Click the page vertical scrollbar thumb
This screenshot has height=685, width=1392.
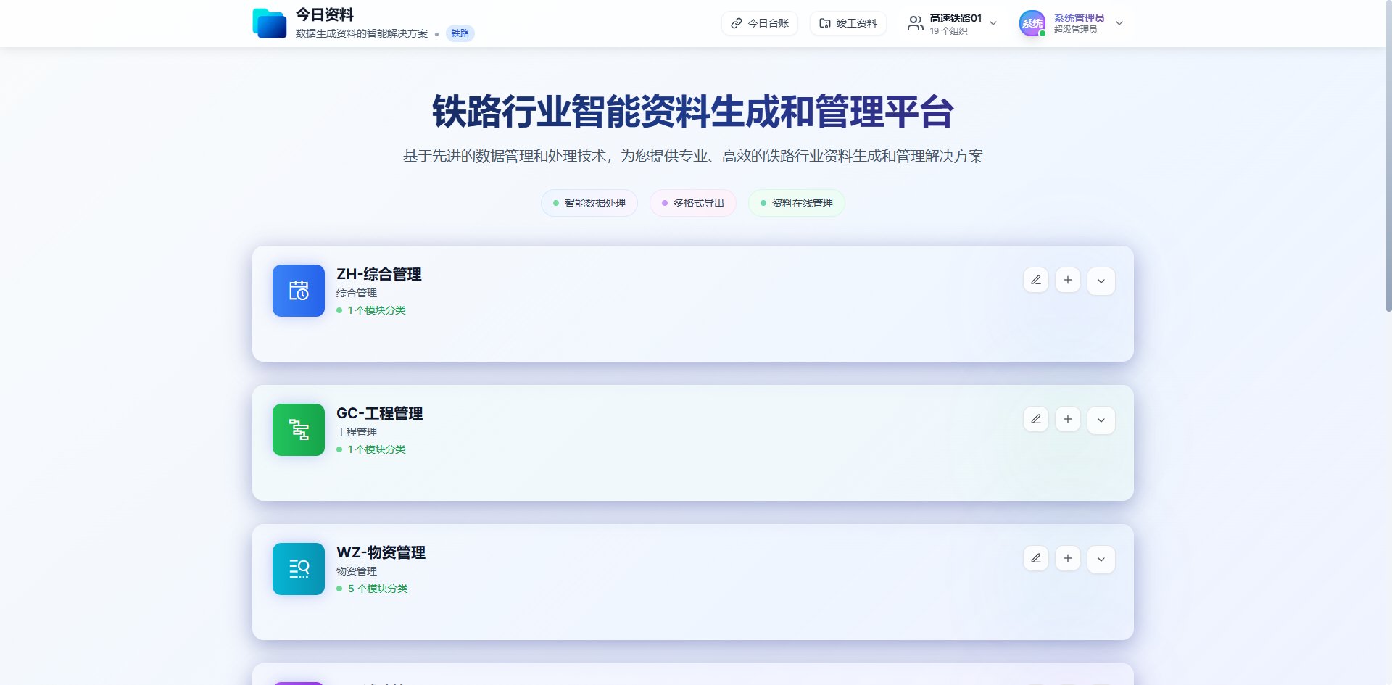(x=1388, y=156)
